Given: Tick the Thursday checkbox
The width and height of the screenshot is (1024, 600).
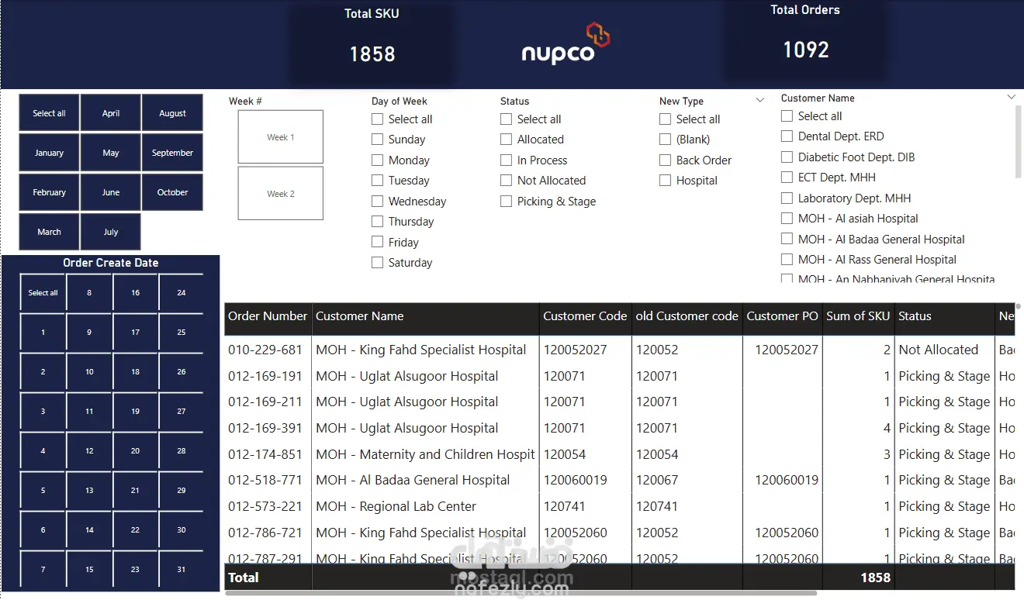Looking at the screenshot, I should [377, 222].
